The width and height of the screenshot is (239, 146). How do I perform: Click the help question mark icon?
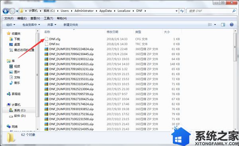pos(231,25)
